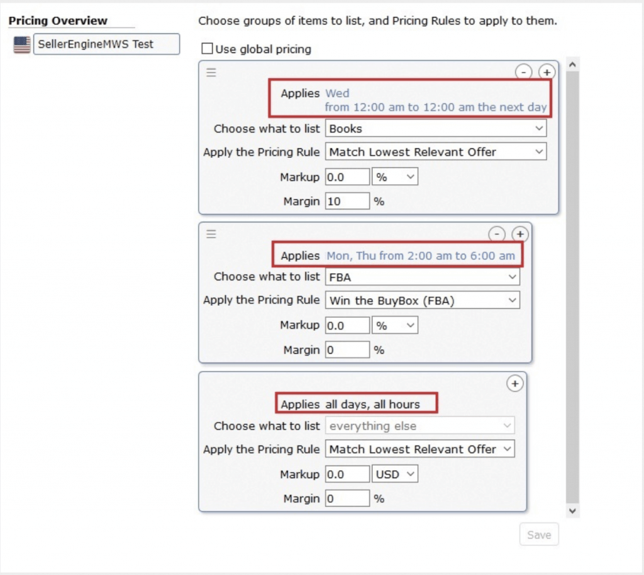Viewport: 644px width, 575px height.
Task: Click the Save button
Action: pos(539,535)
